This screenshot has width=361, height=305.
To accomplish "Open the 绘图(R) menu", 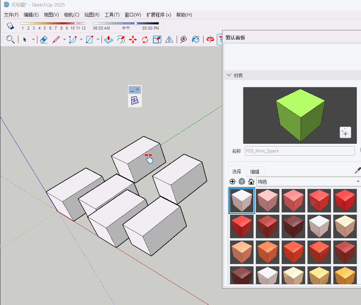I will point(92,15).
